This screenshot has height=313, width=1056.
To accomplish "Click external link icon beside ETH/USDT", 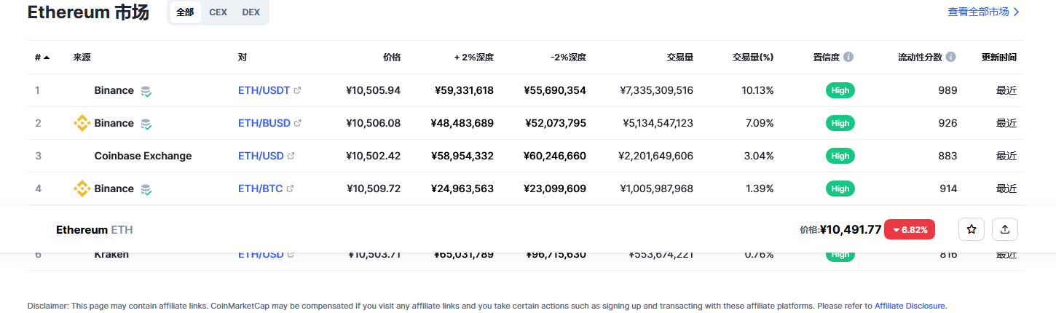I will [298, 90].
